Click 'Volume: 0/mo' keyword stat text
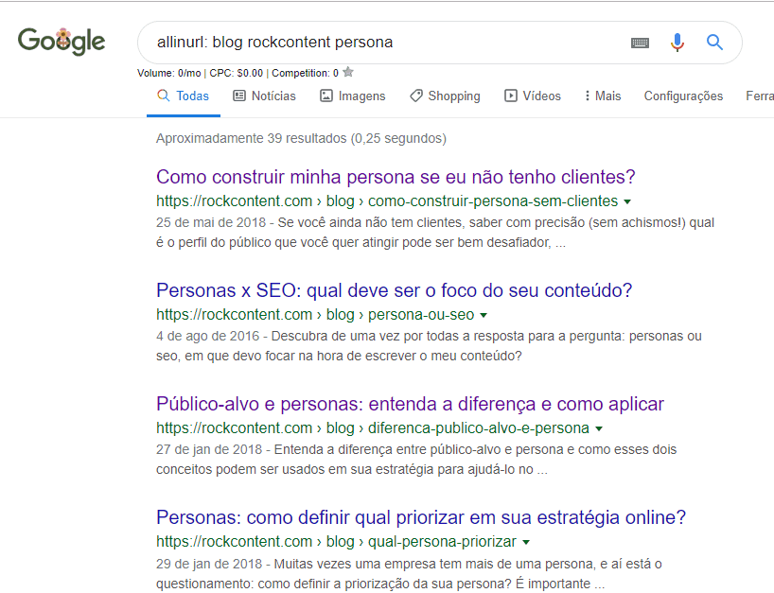 pos(168,73)
